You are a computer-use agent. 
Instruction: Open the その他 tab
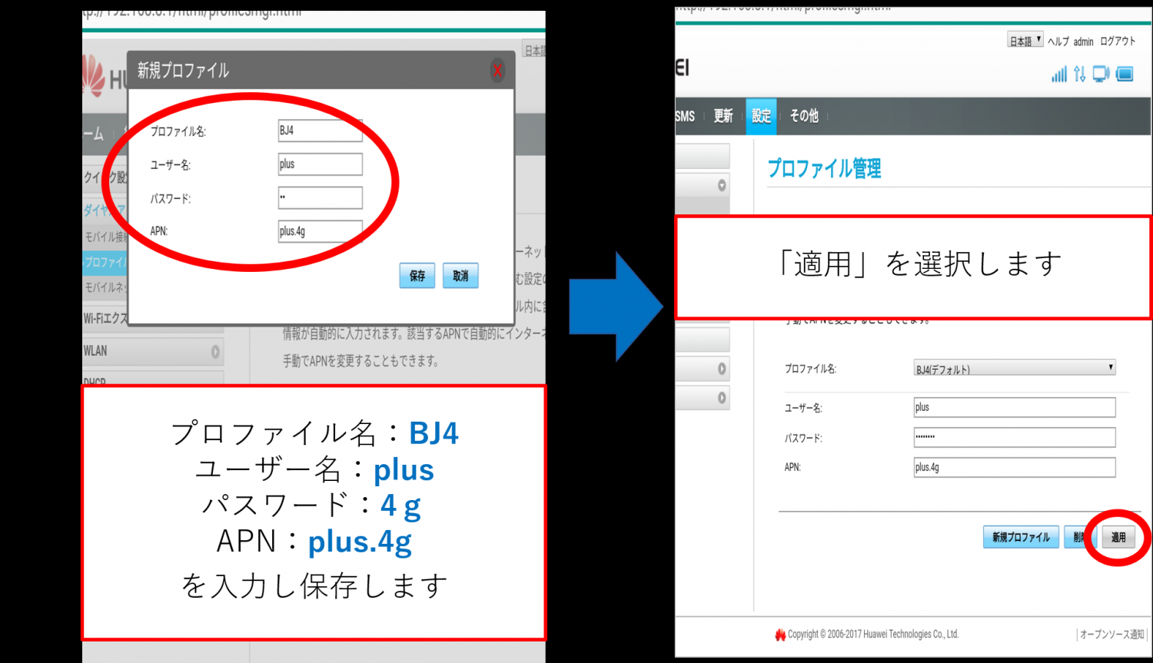tap(804, 116)
